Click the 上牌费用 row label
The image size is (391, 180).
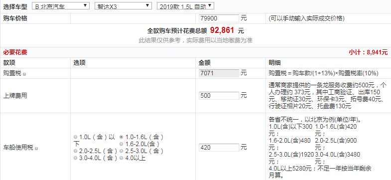[15, 96]
